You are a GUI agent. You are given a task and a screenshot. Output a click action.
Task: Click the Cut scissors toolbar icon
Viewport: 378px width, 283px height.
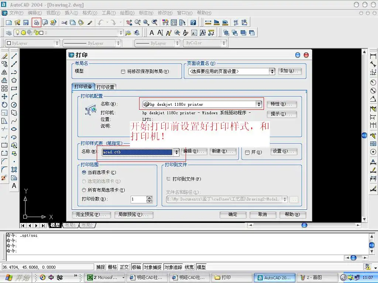(x=64, y=22)
